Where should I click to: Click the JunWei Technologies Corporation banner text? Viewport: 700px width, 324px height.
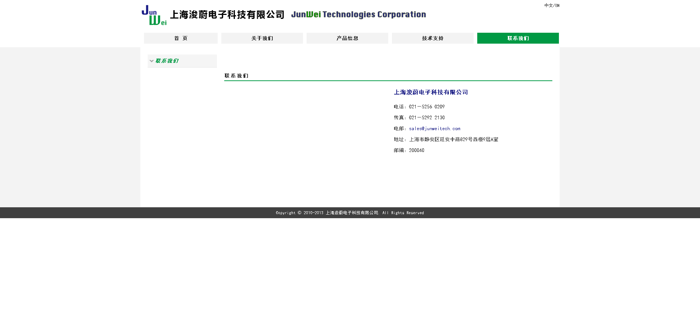(358, 15)
